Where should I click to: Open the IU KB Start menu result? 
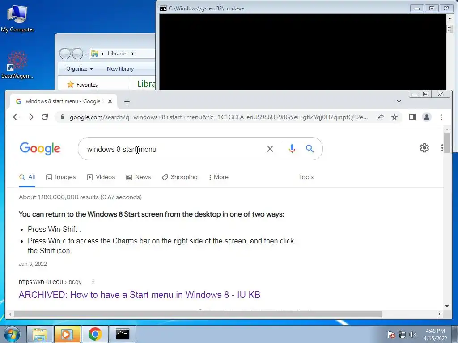[140, 295]
